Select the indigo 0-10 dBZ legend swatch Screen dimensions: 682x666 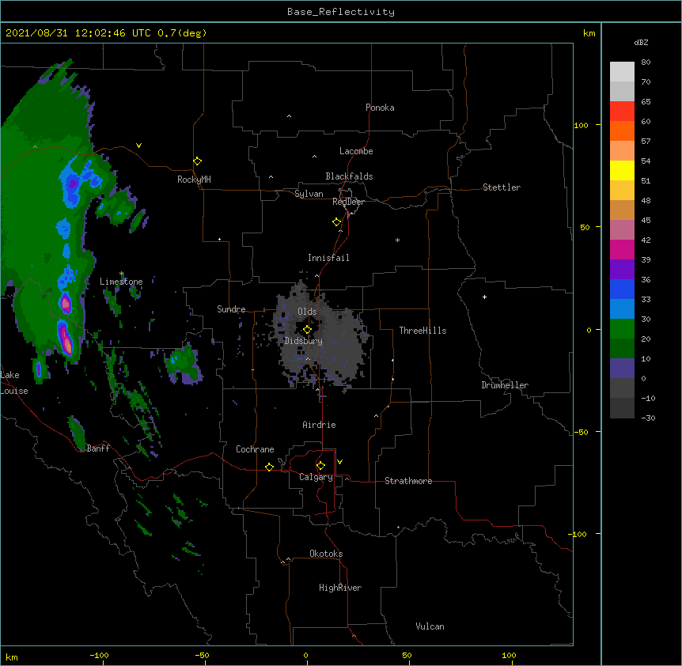[622, 369]
